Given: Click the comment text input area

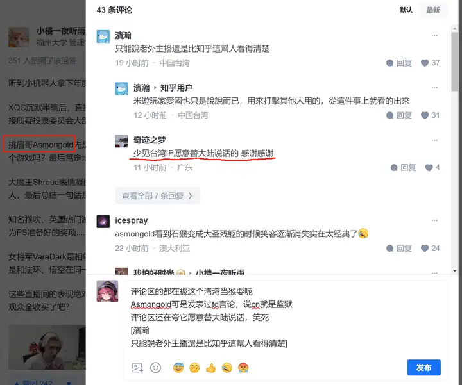Looking at the screenshot, I should click(285, 318).
